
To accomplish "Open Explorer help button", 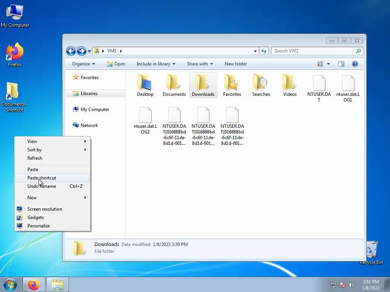I will 355,64.
